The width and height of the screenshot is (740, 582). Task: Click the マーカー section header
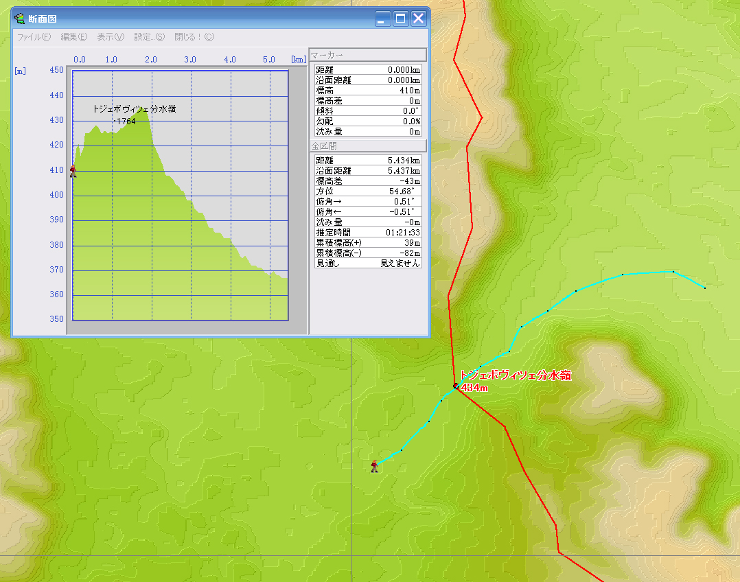pyautogui.click(x=368, y=55)
